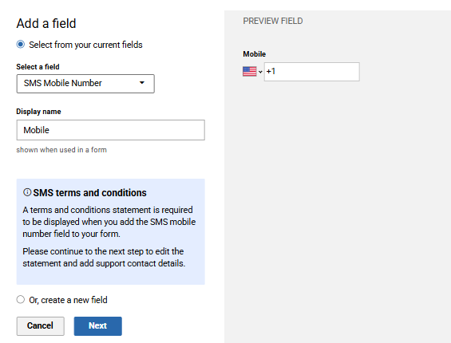451x343 pixels.
Task: Focus the Display name input with Mobile
Action: 111,130
